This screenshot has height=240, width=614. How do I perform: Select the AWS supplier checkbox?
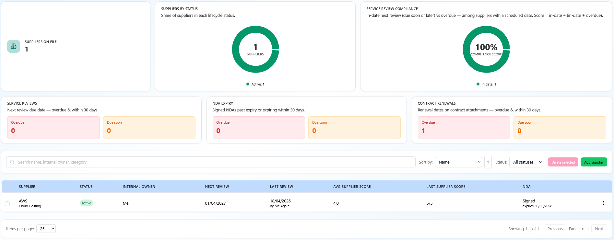[x=7, y=203]
